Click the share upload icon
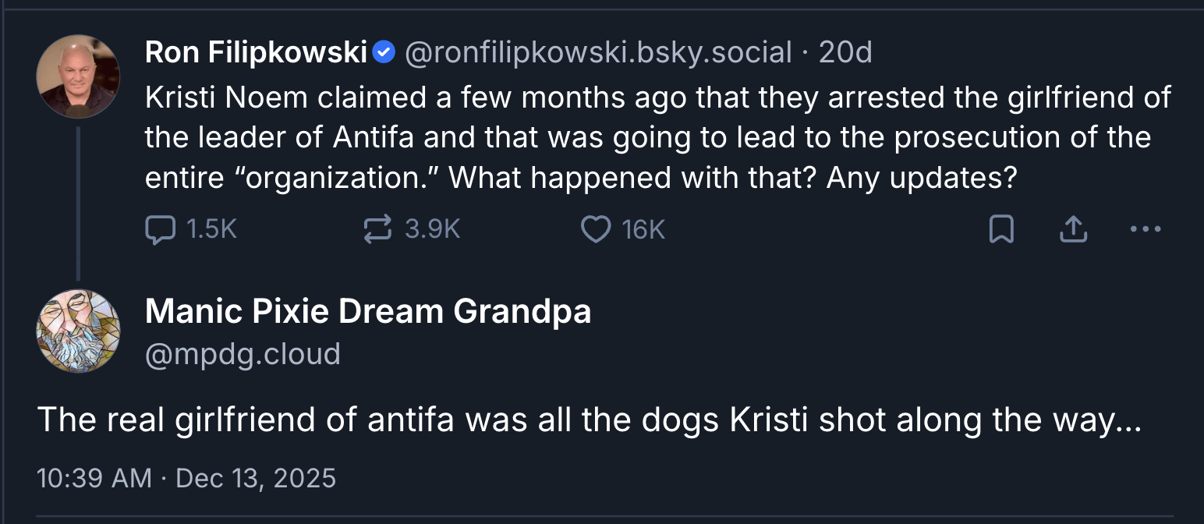The width and height of the screenshot is (1204, 524). (x=1074, y=229)
